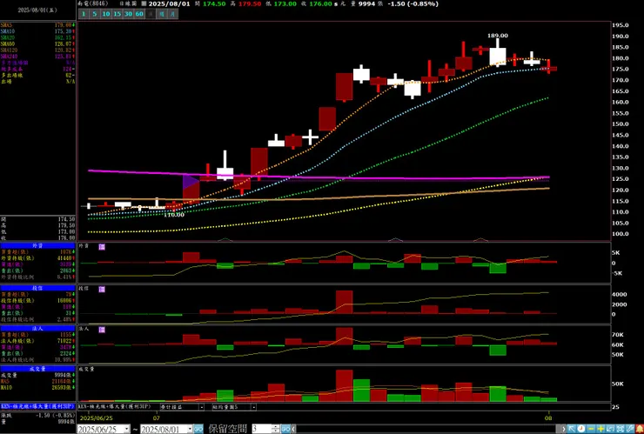Select the monthly (月) timeframe button
Viewport: 644px width, 434px height.
coord(173,14)
